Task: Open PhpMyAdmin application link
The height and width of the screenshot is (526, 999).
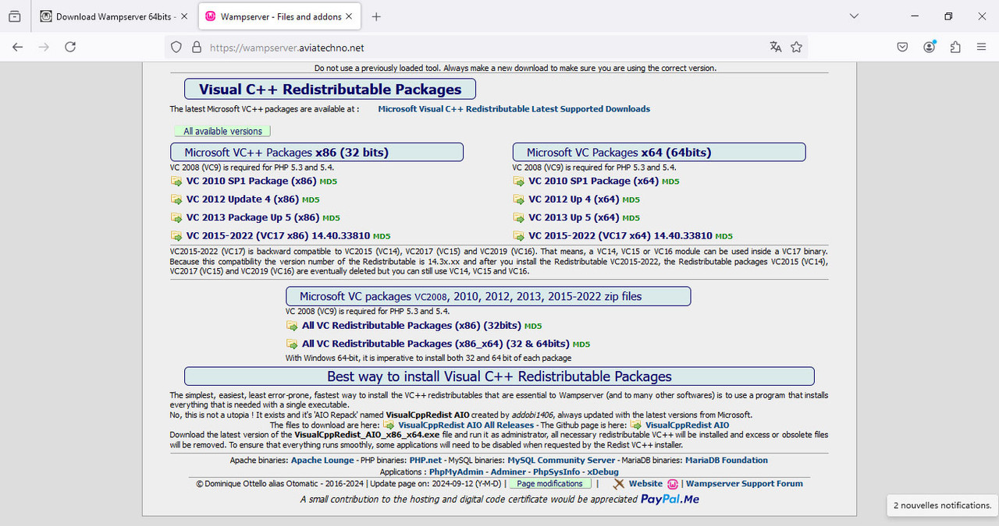Action: (x=456, y=472)
